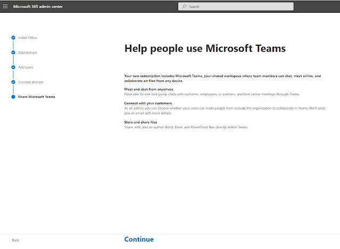
Task: Go to the Add users step
Action: (26, 67)
